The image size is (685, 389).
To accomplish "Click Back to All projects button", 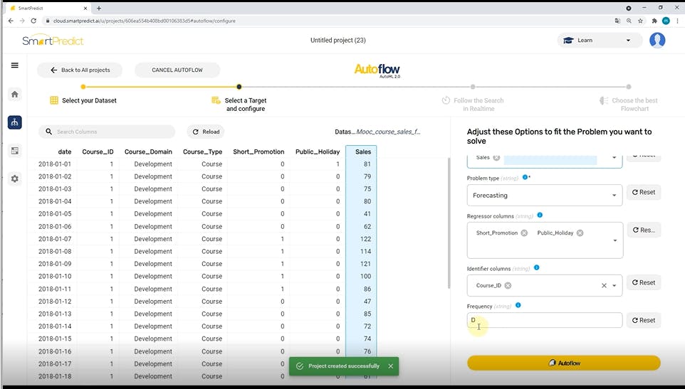I will tap(80, 70).
